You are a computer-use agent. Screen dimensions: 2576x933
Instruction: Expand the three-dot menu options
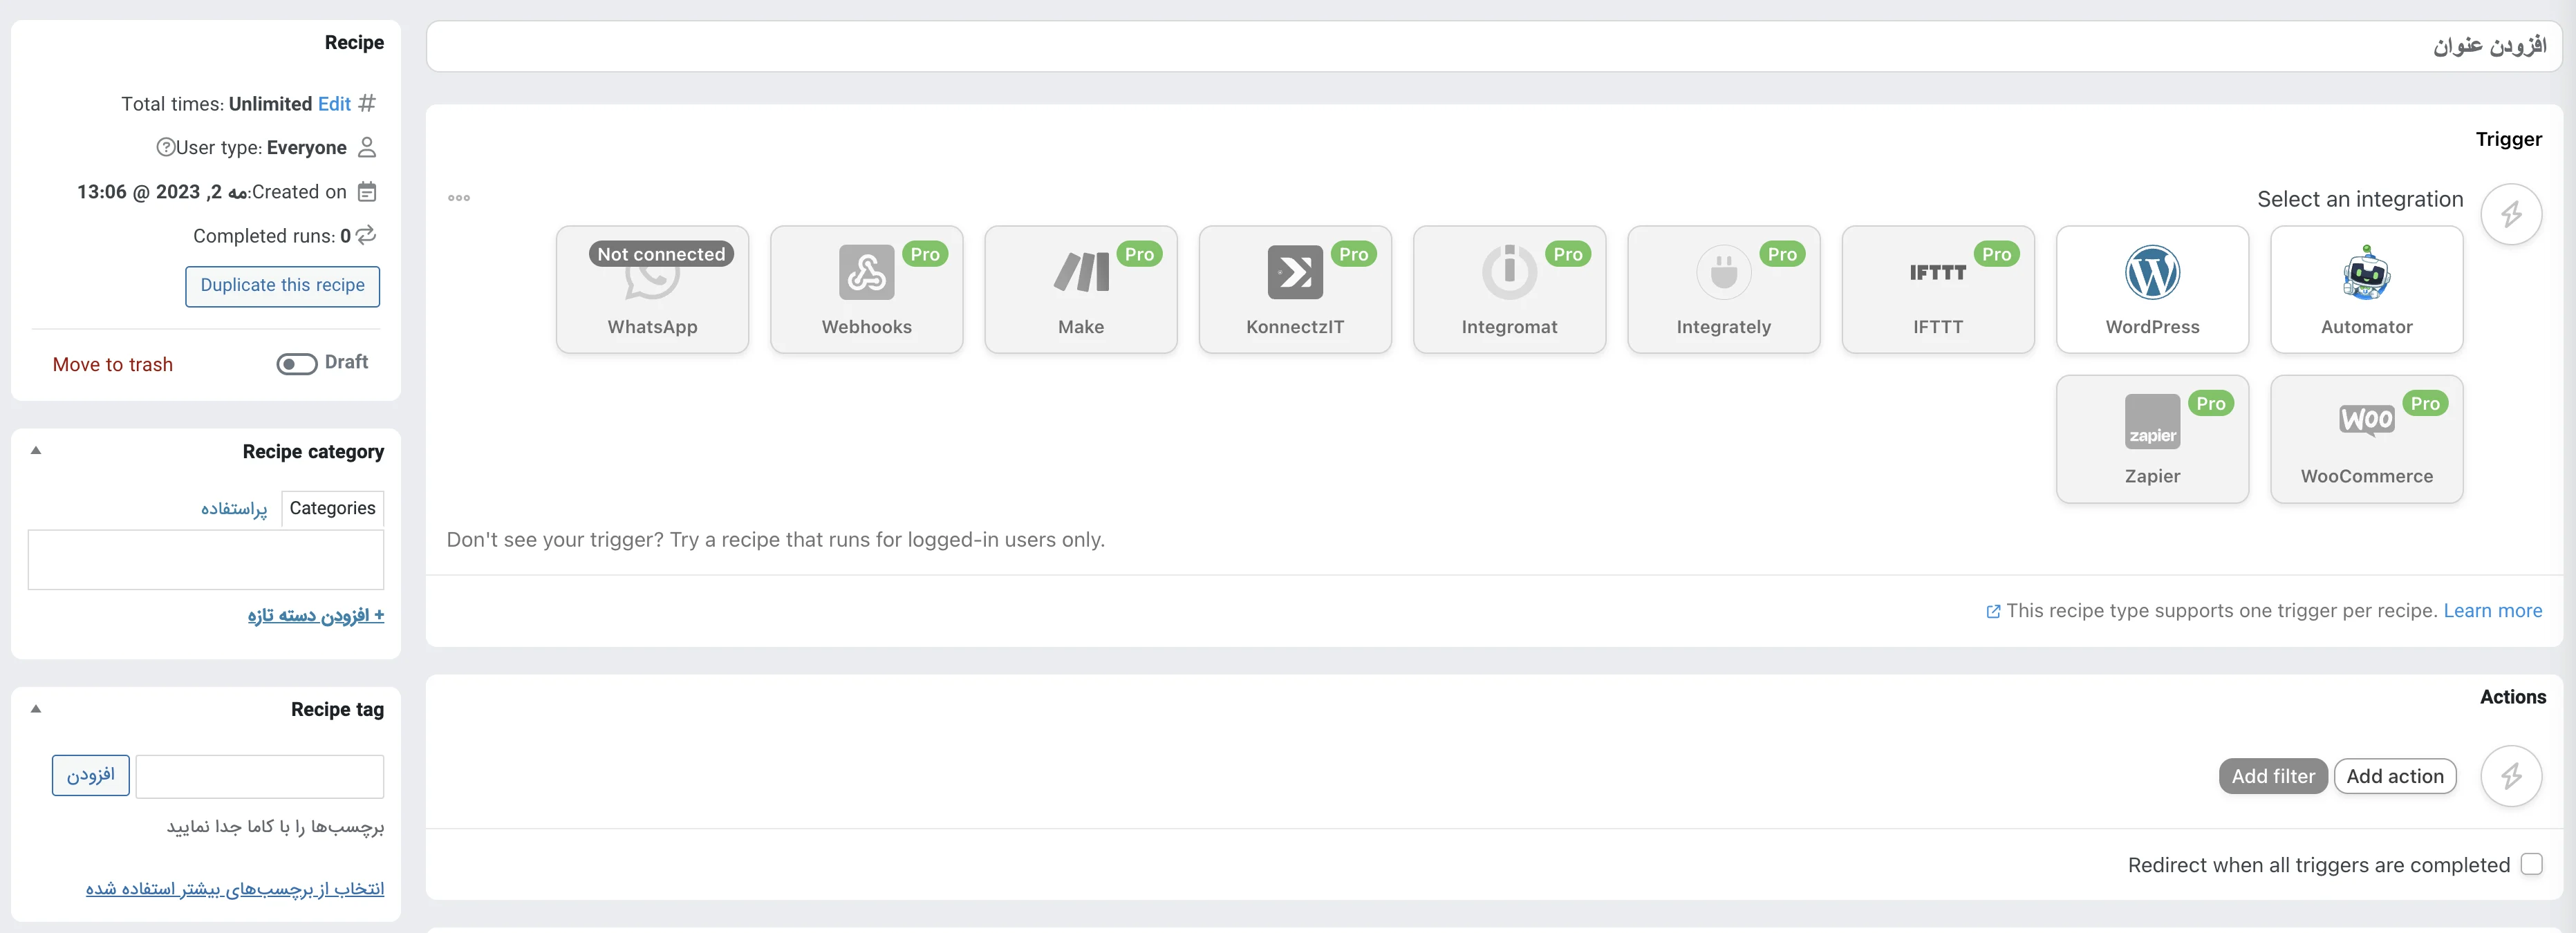click(x=458, y=197)
